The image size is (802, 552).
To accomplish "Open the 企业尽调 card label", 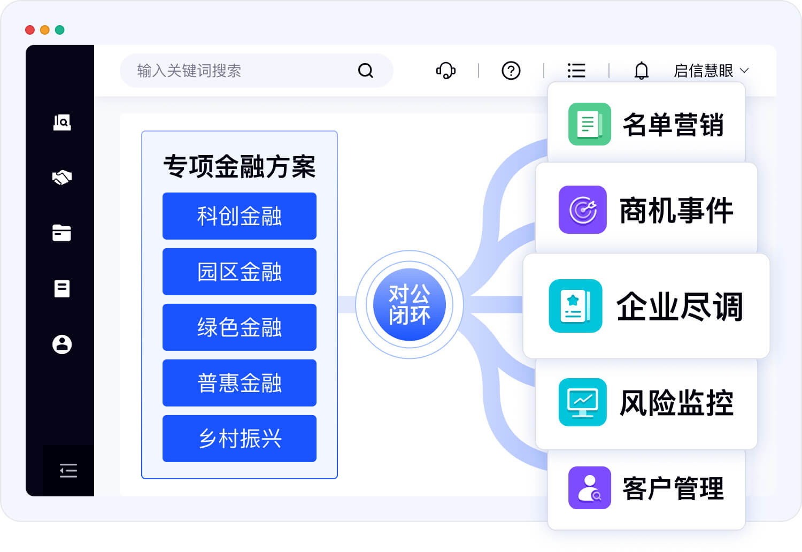I will pos(680,306).
